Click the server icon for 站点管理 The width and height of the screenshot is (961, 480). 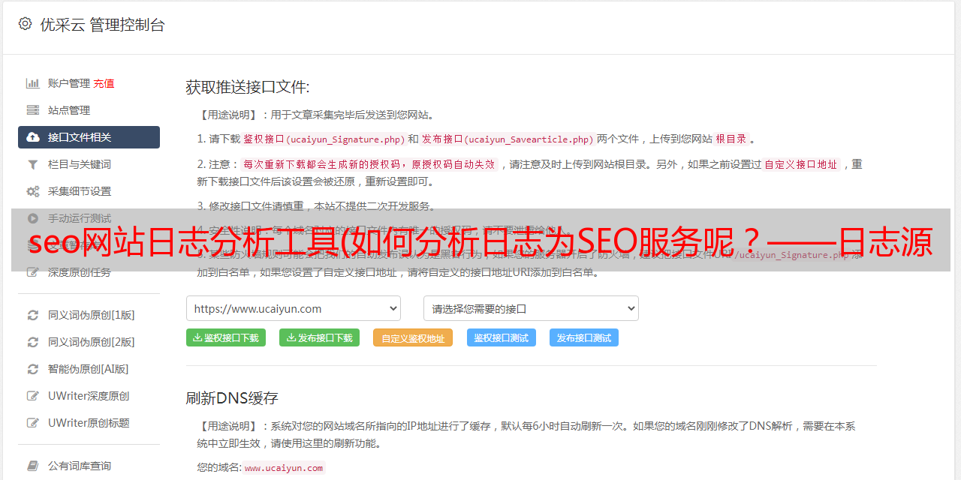coord(32,110)
